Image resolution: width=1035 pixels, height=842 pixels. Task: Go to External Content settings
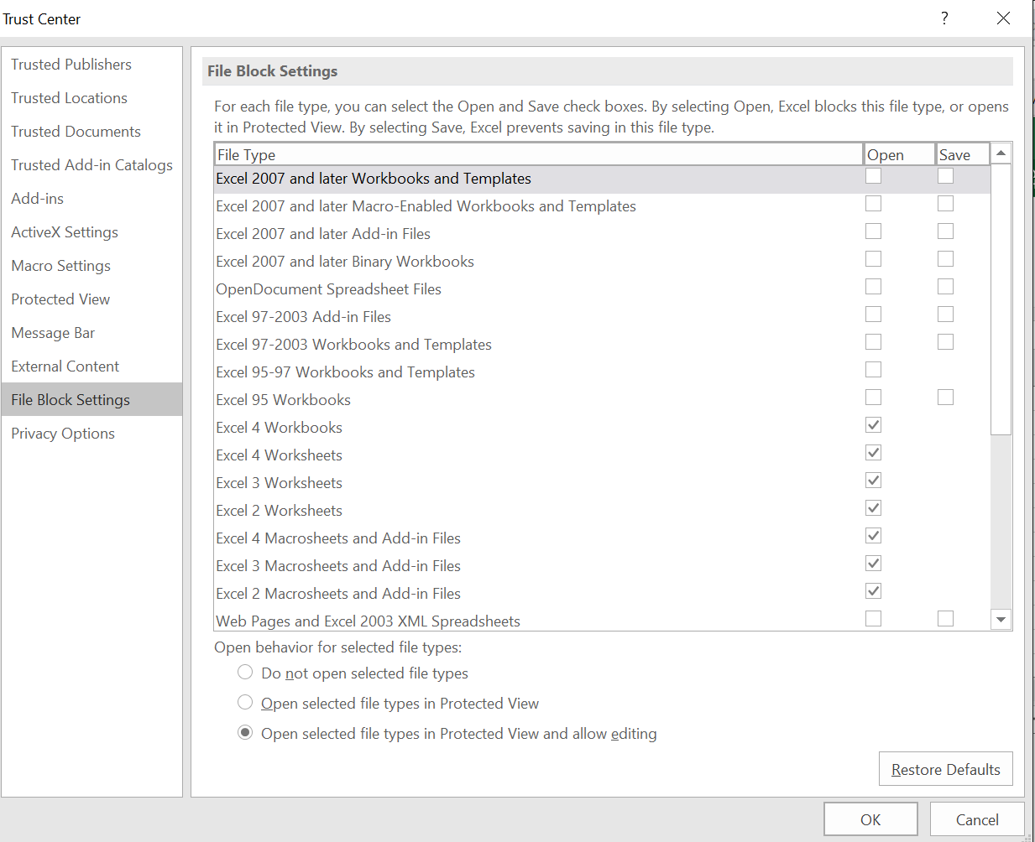(91, 366)
